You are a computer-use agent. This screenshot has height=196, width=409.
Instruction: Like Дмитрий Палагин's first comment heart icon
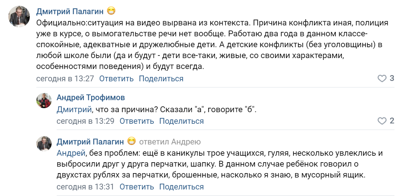tap(382, 79)
